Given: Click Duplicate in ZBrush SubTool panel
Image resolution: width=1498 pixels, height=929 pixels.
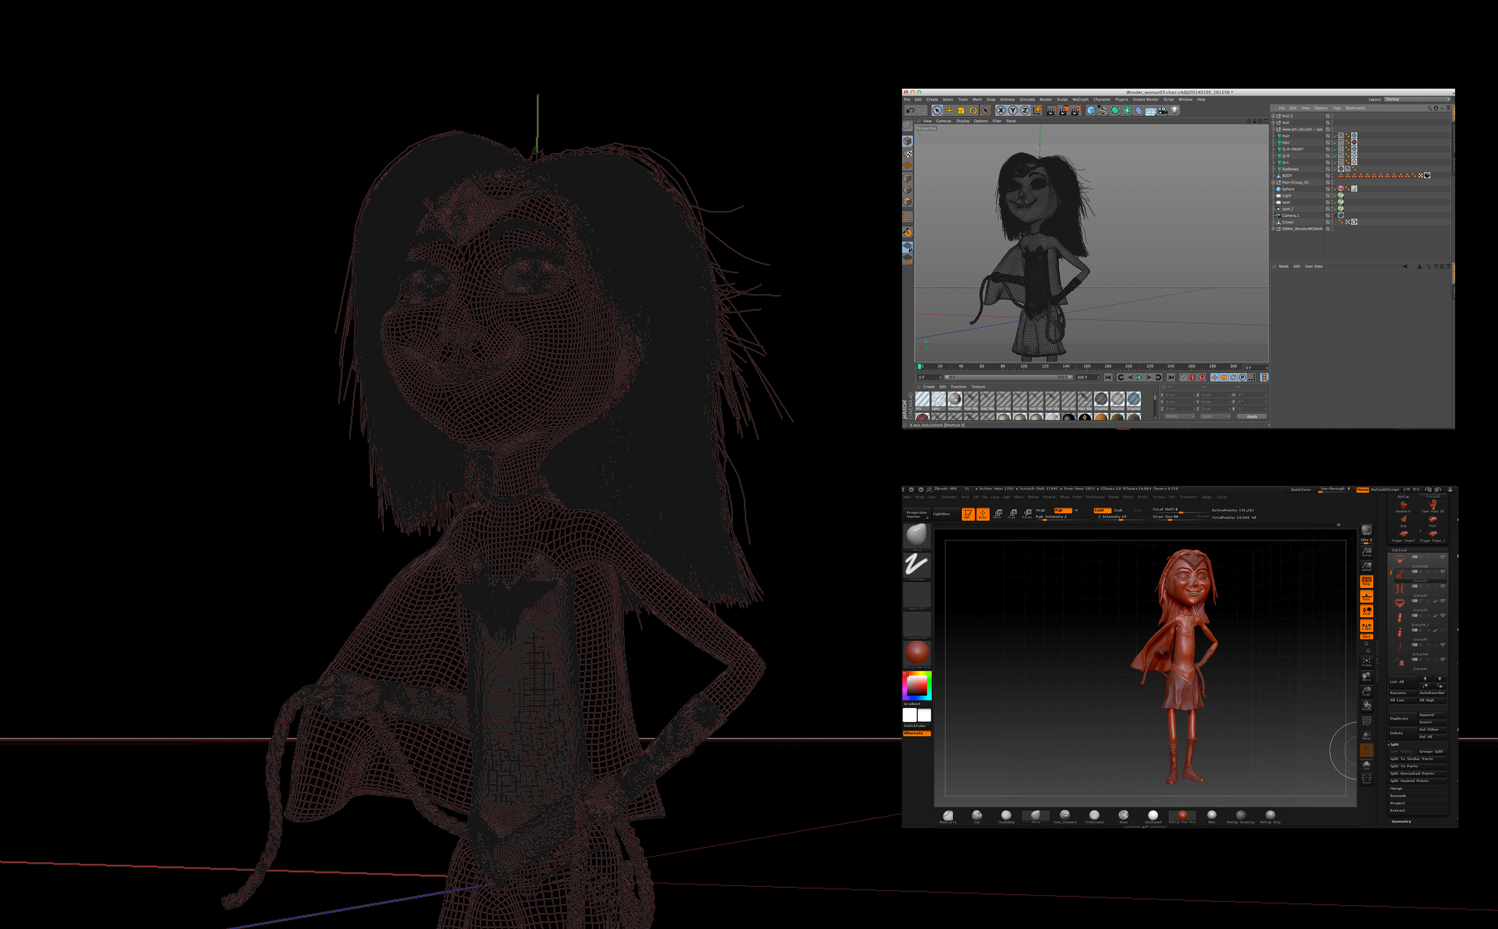Looking at the screenshot, I should click(x=1403, y=719).
